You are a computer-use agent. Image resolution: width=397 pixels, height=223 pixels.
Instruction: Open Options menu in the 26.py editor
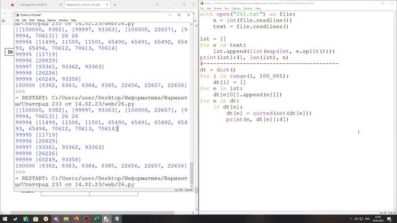tap(236, 8)
